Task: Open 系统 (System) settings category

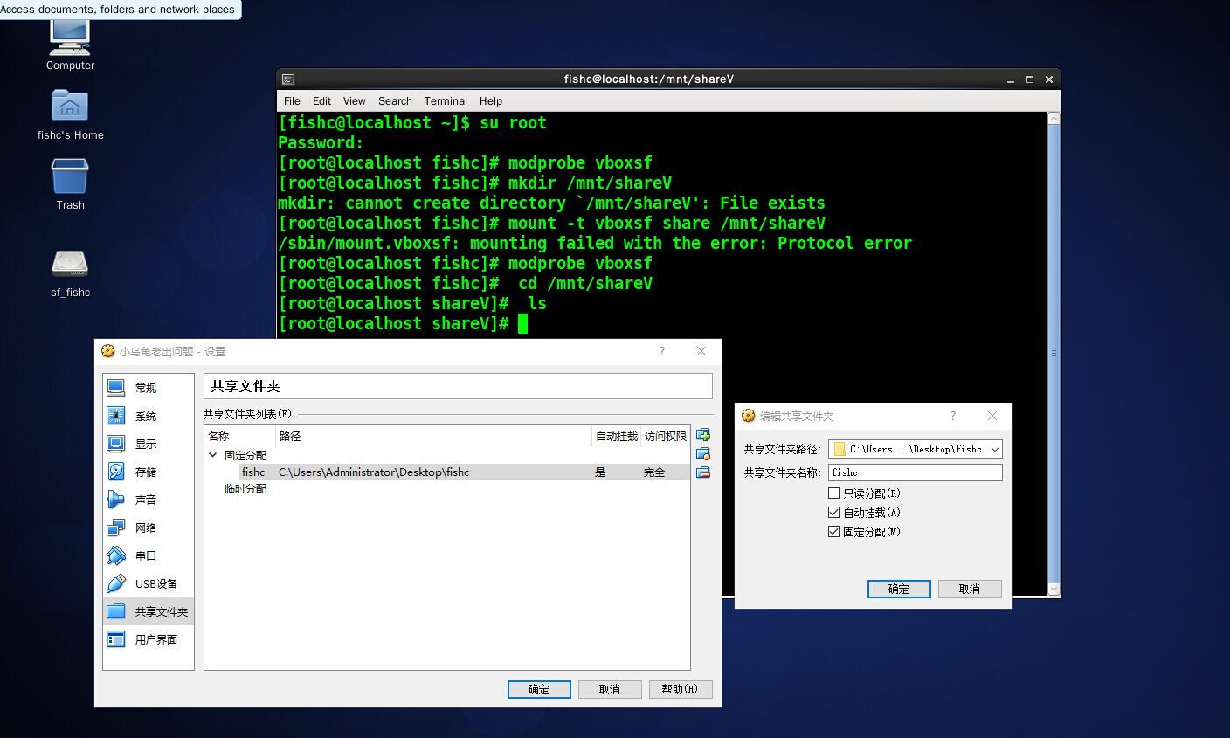Action: (148, 416)
